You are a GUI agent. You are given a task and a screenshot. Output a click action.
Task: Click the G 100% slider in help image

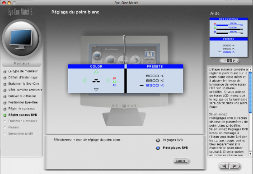coord(229,29)
